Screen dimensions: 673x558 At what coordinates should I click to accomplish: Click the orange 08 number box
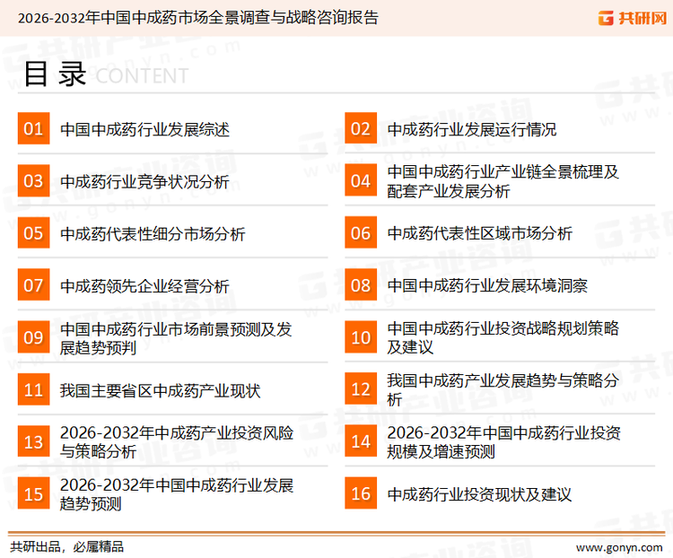click(x=361, y=285)
